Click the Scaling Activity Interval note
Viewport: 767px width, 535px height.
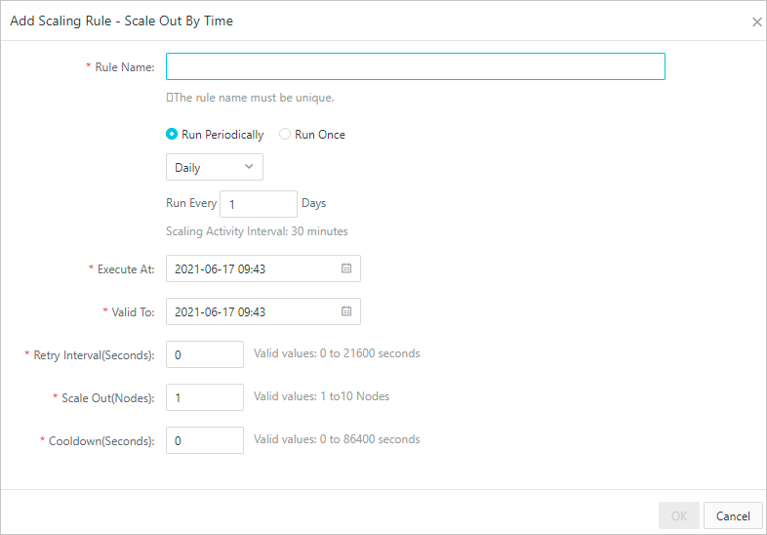257,231
